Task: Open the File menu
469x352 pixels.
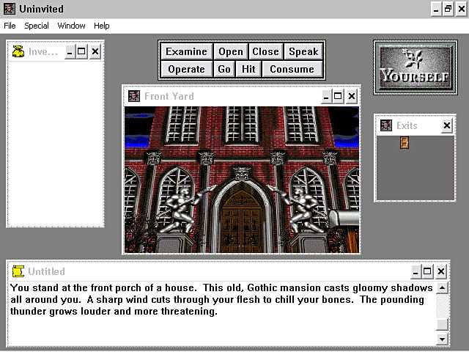Action: coord(10,26)
